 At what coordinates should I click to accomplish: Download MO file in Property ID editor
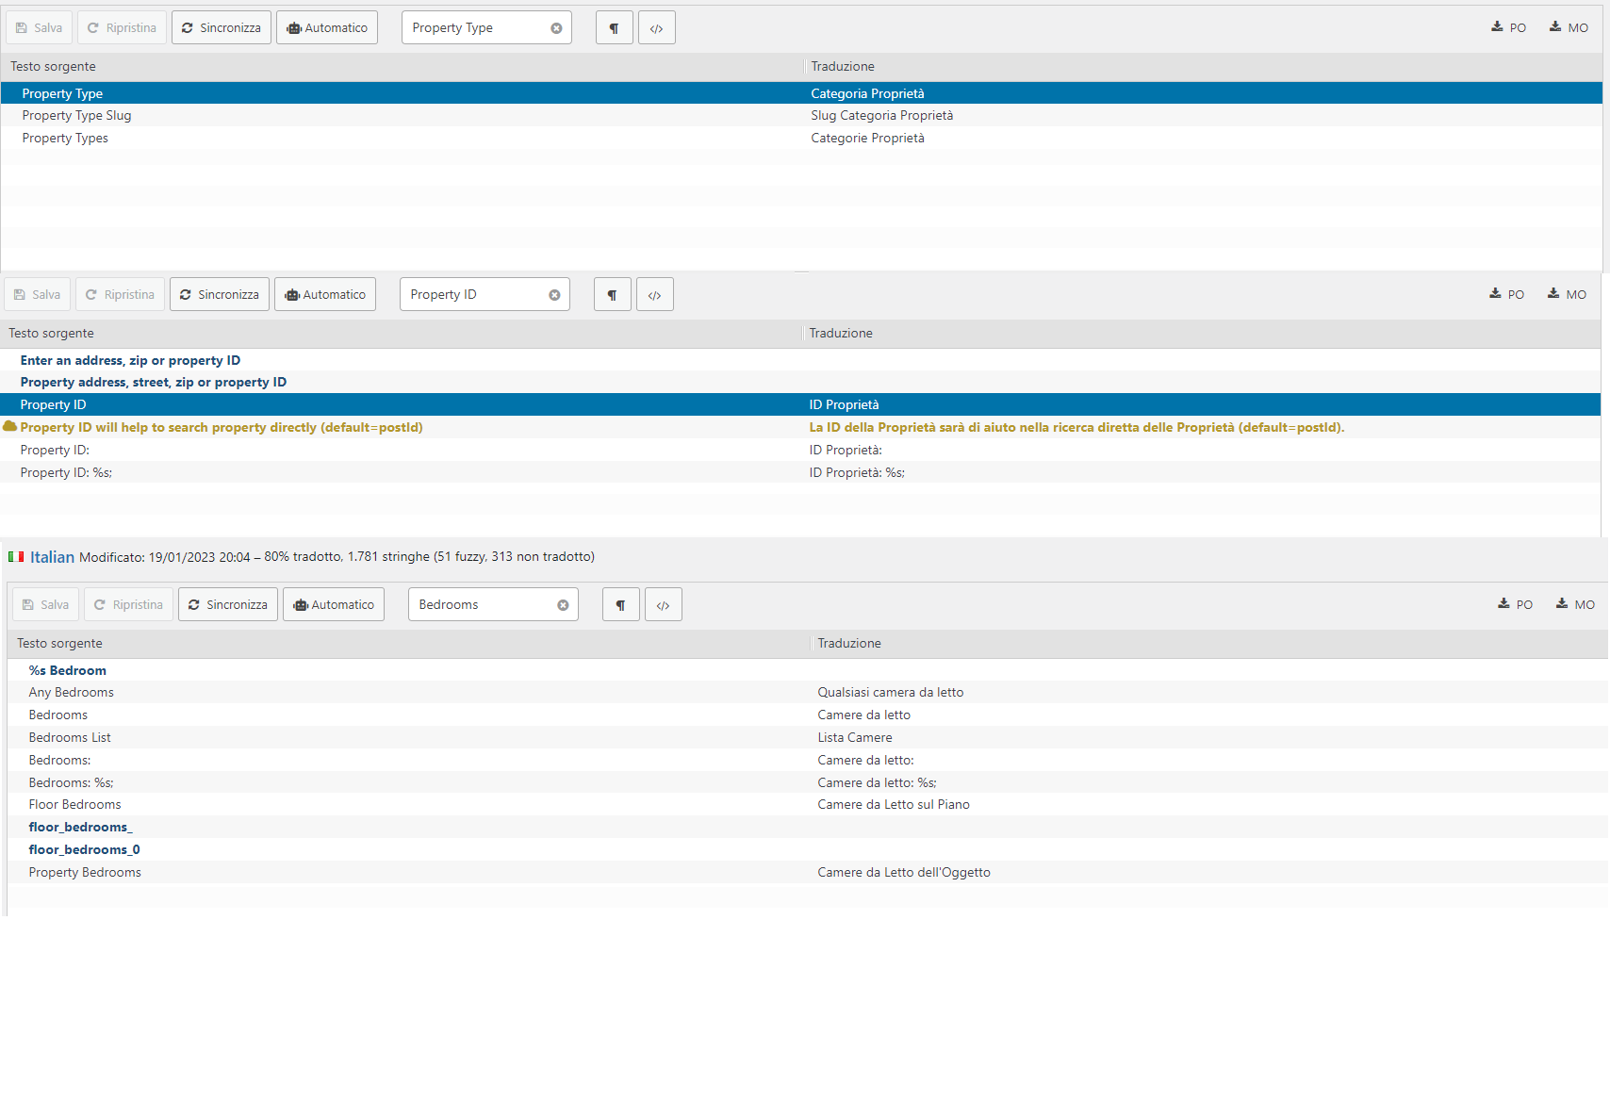(x=1567, y=294)
